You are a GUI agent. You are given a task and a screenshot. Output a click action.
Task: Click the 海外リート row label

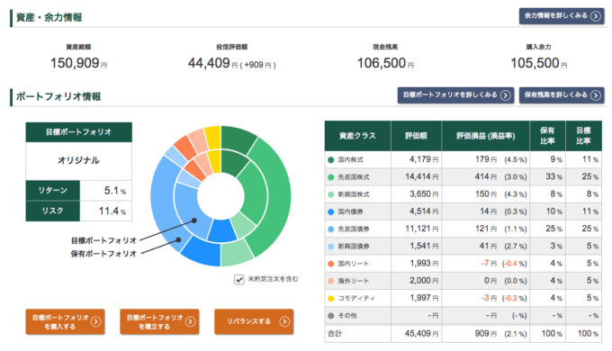(353, 281)
